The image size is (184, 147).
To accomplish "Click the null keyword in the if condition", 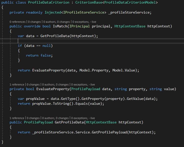I will [47, 46].
